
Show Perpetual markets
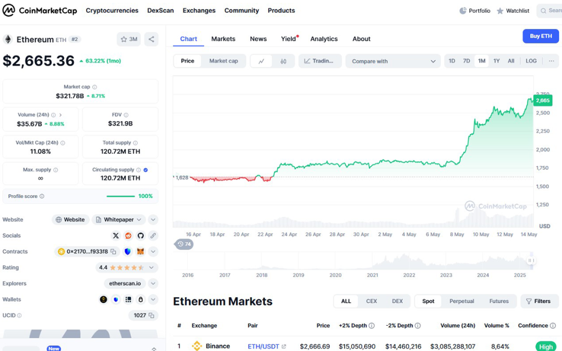462,301
